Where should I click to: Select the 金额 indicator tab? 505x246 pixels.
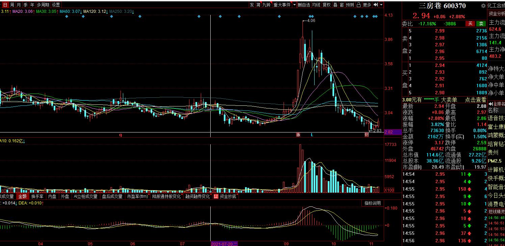point(22,196)
